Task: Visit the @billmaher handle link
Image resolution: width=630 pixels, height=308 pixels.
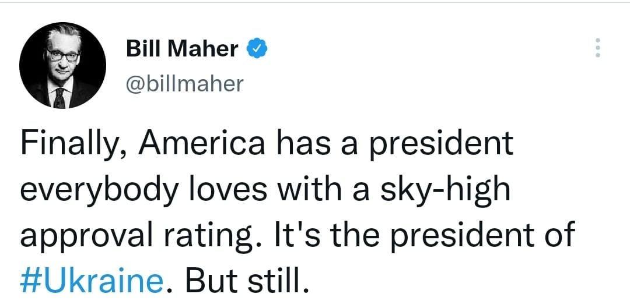Action: coord(184,84)
